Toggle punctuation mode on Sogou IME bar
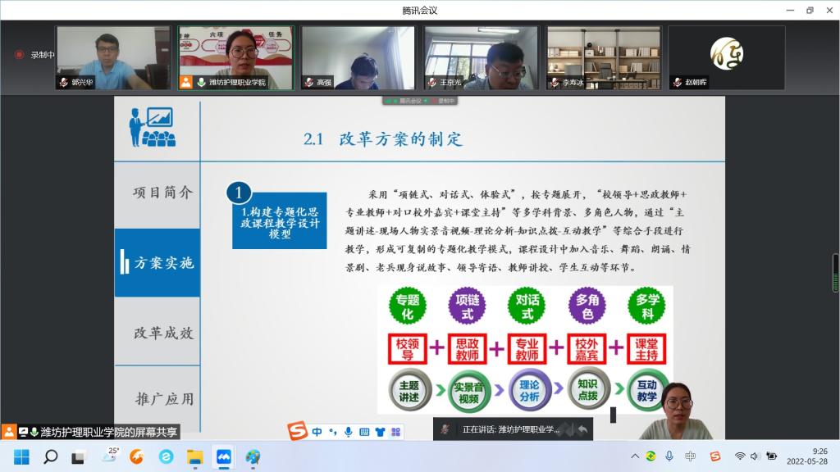840x472 pixels. 333,432
